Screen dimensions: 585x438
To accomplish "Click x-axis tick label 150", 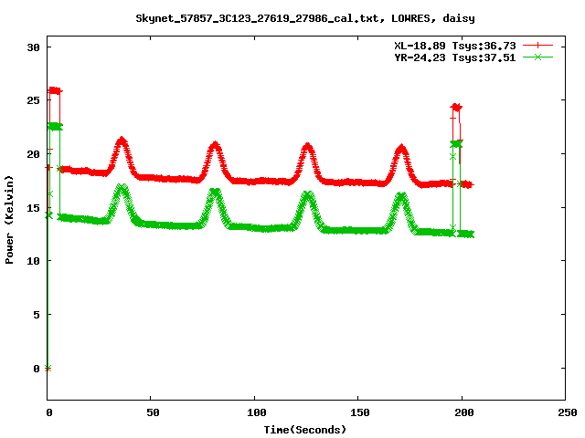I will pos(360,412).
